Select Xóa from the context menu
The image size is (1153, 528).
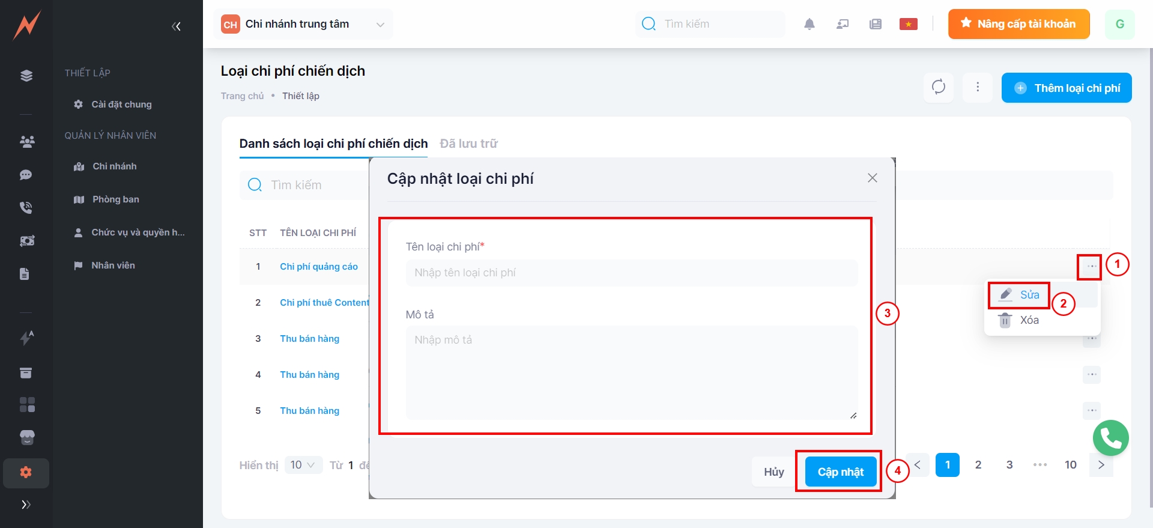[x=1029, y=320]
